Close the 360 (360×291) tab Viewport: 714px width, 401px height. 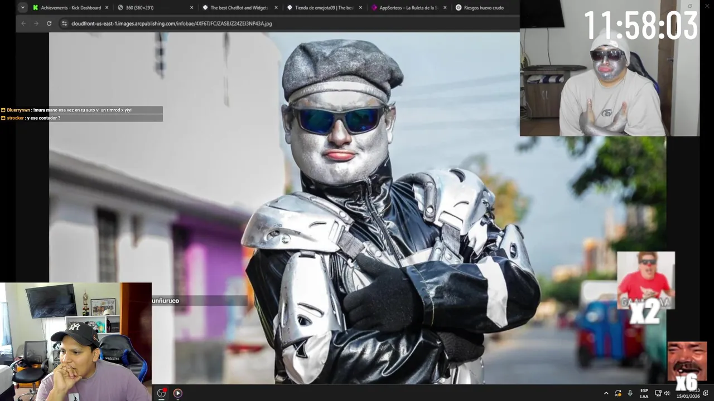[192, 8]
